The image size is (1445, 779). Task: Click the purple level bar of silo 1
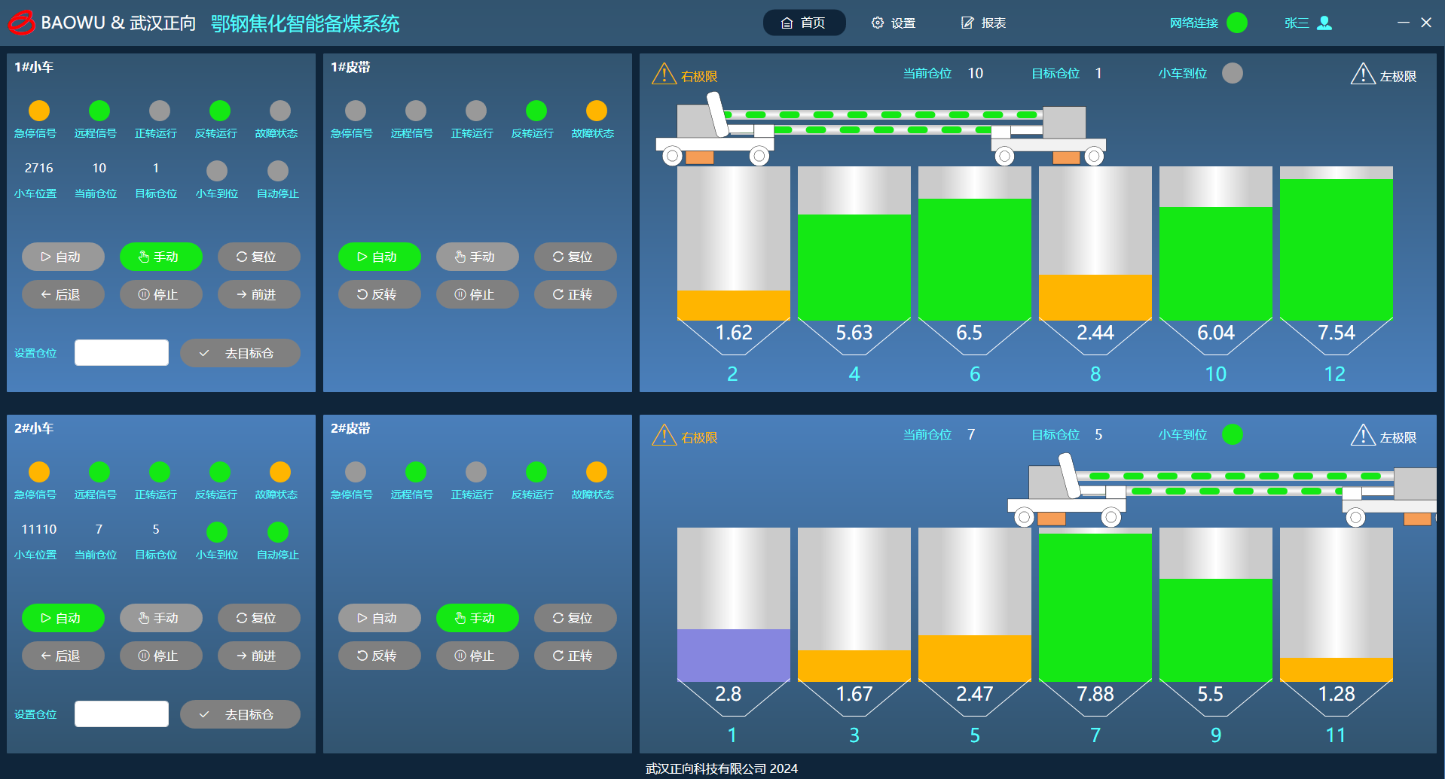(733, 655)
